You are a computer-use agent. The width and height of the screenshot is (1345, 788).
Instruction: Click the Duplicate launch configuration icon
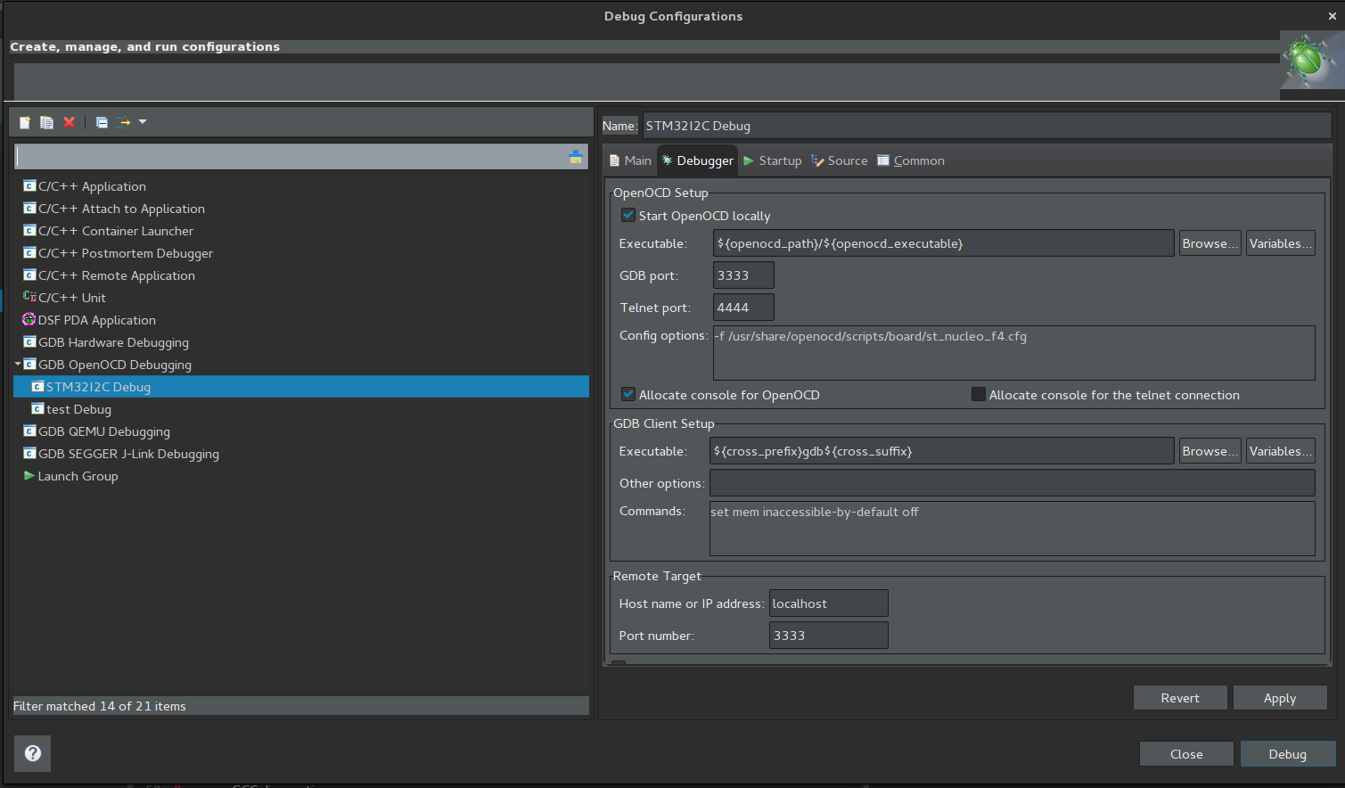coord(46,122)
